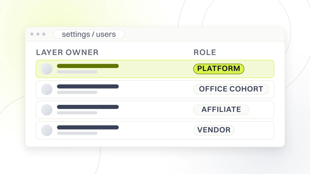Click the middle window control dot

(38, 34)
